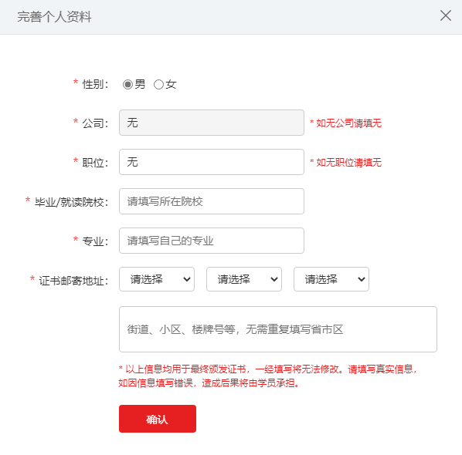Expand the middle 请选择 address dropdown
The width and height of the screenshot is (462, 455).
pos(244,279)
